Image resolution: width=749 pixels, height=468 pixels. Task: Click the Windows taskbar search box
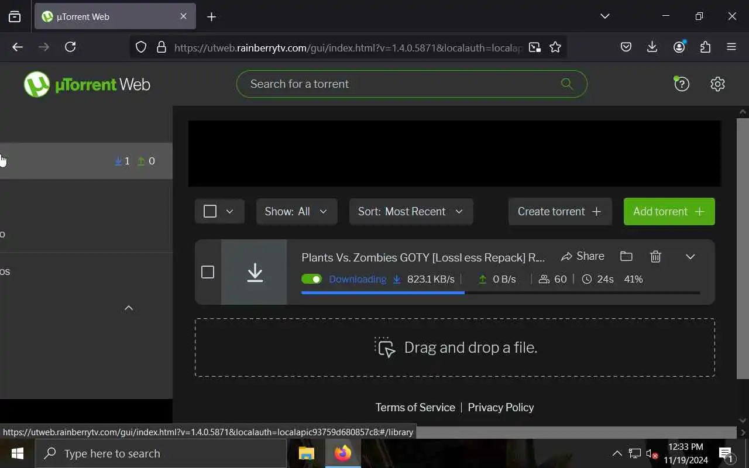coord(161,453)
